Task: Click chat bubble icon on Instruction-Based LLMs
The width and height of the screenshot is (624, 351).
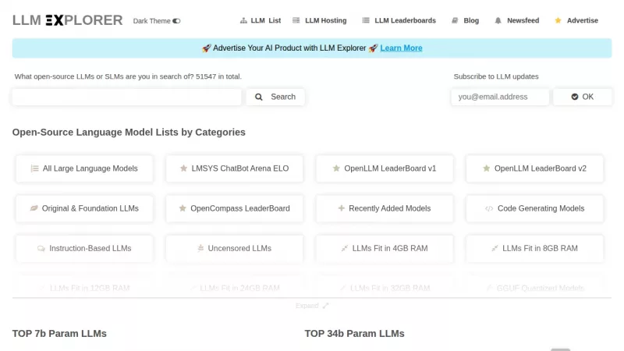Action: tap(41, 248)
